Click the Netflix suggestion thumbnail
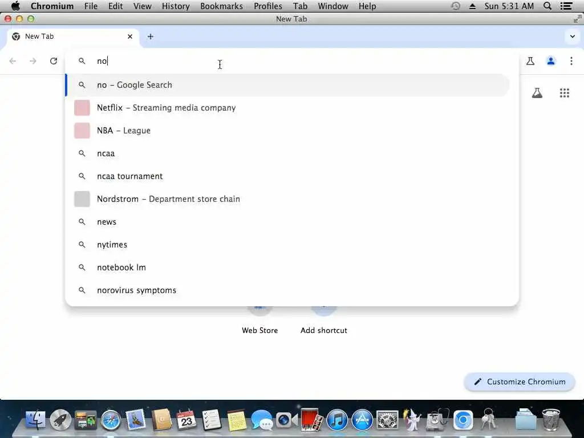584x438 pixels. 82,108
